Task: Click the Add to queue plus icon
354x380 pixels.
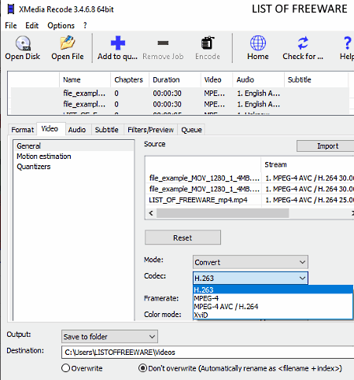Action: 118,42
